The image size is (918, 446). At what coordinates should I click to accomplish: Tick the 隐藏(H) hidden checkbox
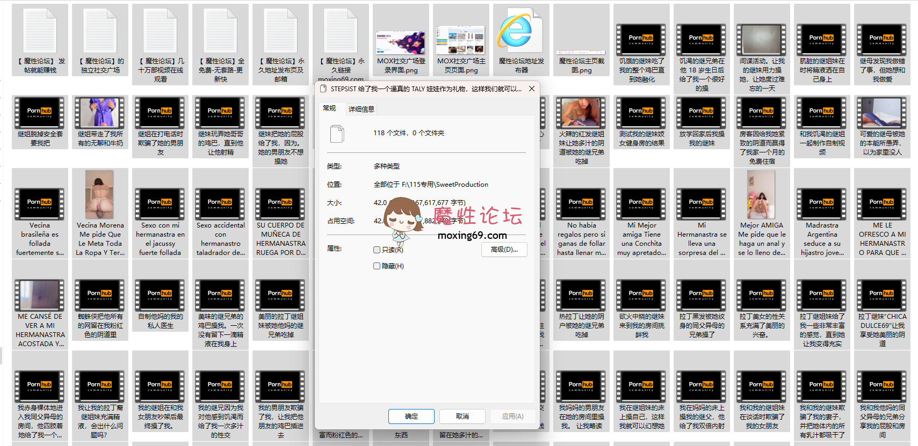coord(377,266)
